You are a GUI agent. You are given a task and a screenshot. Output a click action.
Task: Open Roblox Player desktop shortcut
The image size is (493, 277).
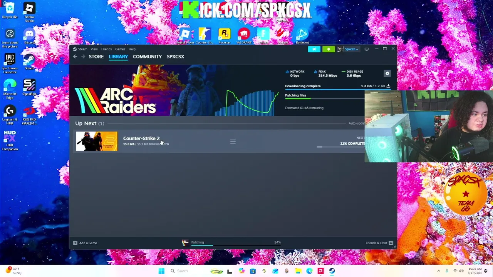point(185,37)
